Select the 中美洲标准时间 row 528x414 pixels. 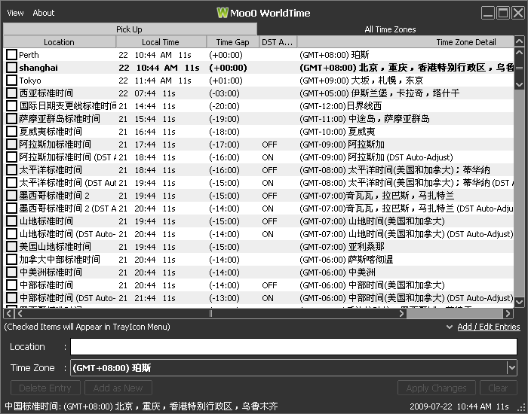(259, 272)
